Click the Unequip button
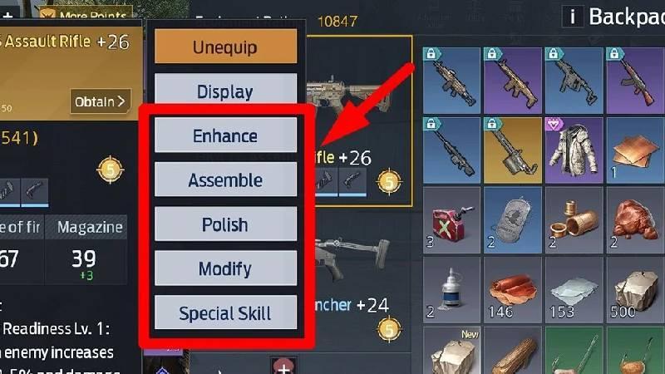 point(225,47)
